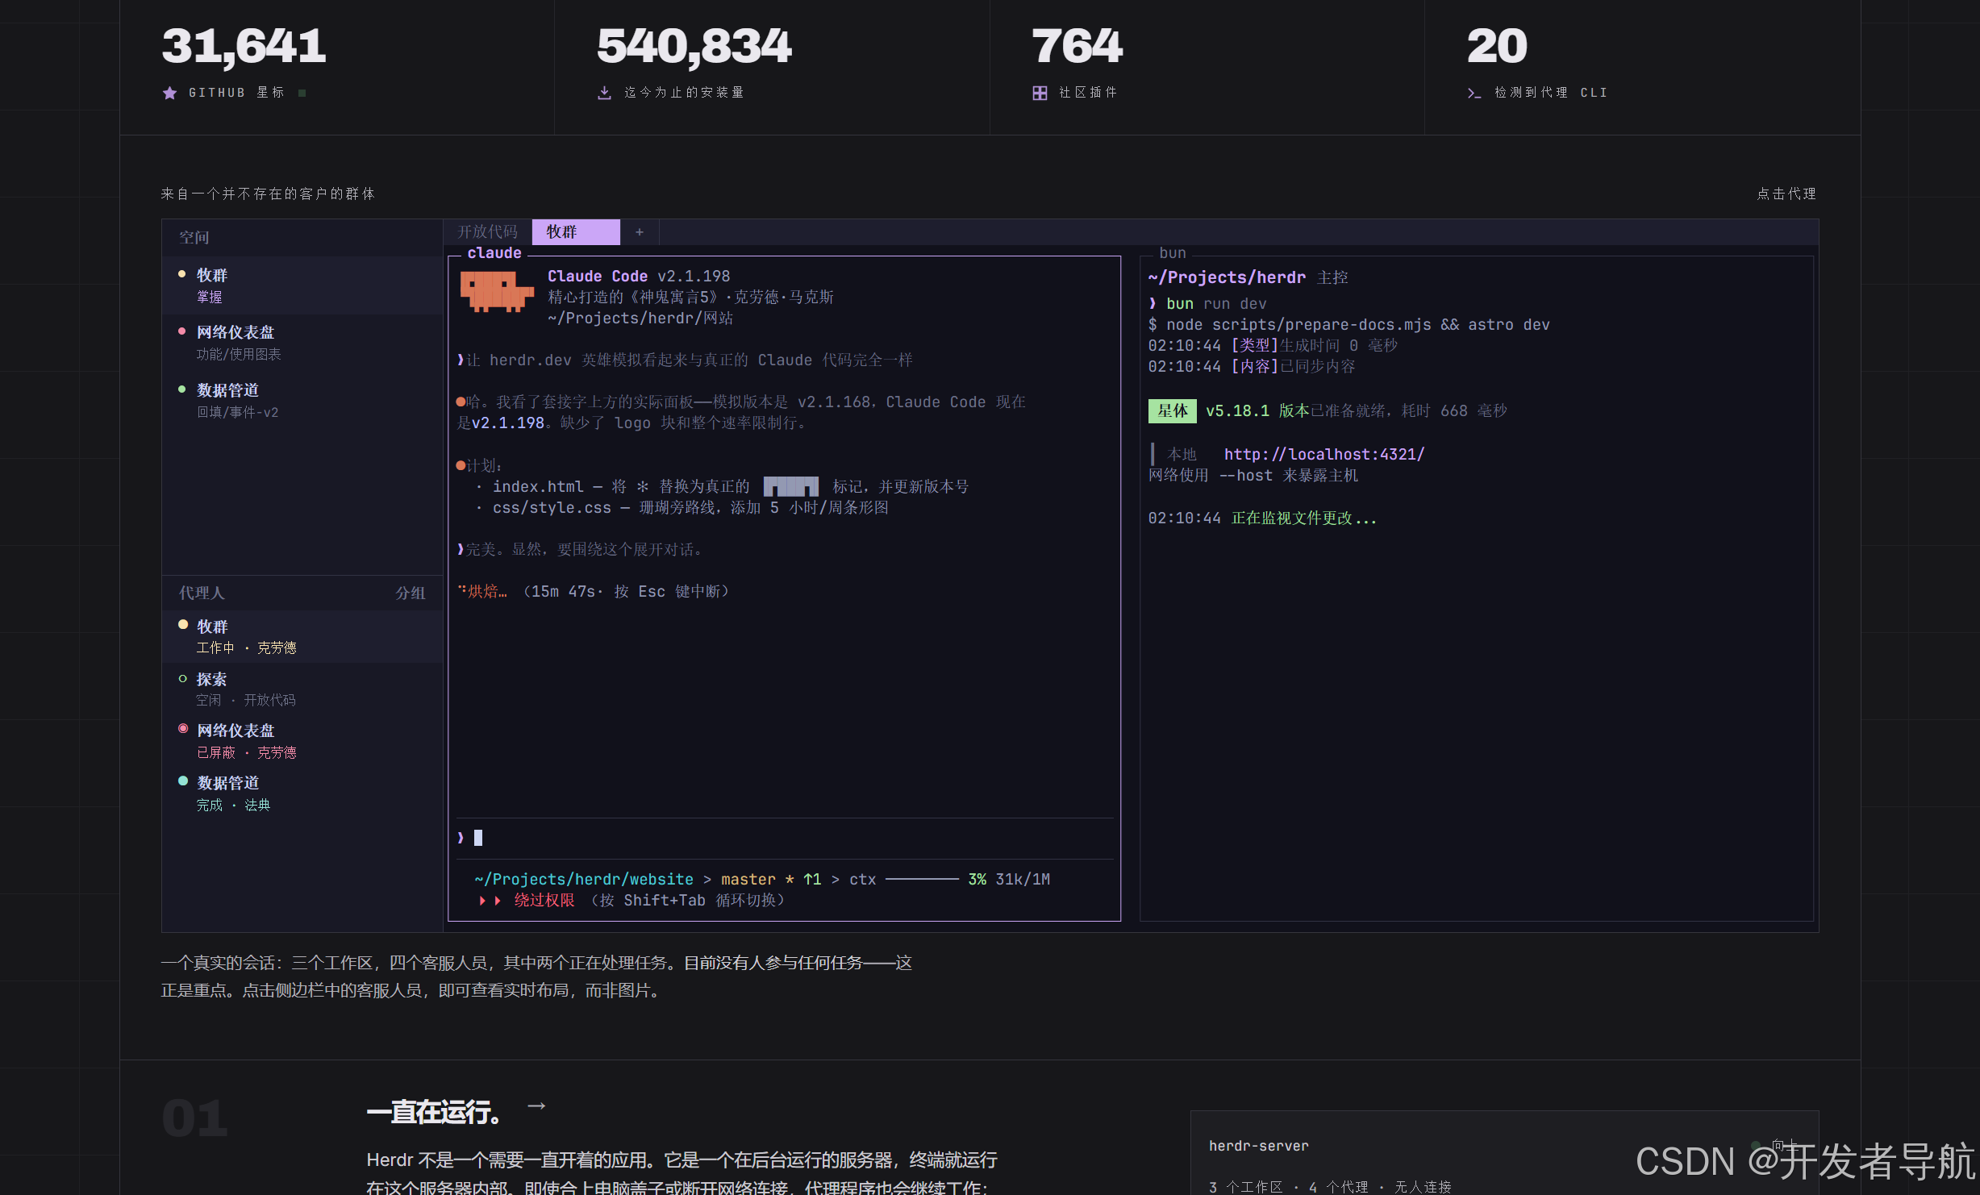1980x1195 pixels.
Task: Click the pink status dot of the 网络仪表盘 space
Action: 182,331
